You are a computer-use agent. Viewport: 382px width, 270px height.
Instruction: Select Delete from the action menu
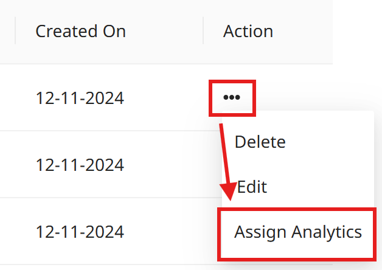[260, 142]
